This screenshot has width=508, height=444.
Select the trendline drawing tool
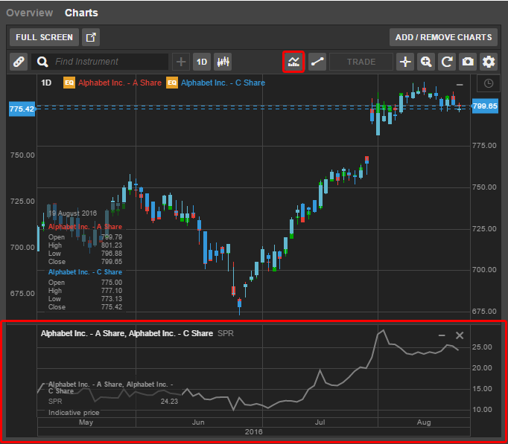pyautogui.click(x=317, y=62)
